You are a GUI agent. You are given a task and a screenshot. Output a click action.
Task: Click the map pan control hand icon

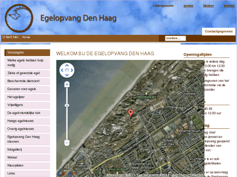67,70
